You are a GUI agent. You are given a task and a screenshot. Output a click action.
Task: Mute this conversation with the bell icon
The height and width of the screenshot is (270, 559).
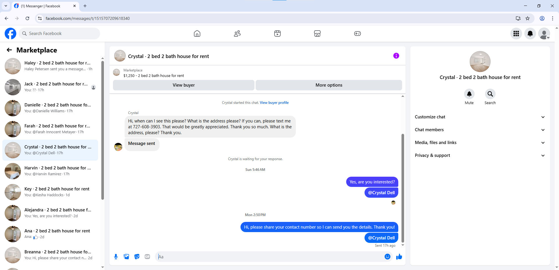coord(469,94)
